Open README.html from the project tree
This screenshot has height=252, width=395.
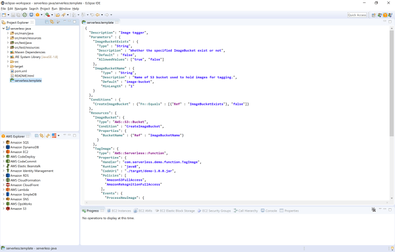point(24,76)
